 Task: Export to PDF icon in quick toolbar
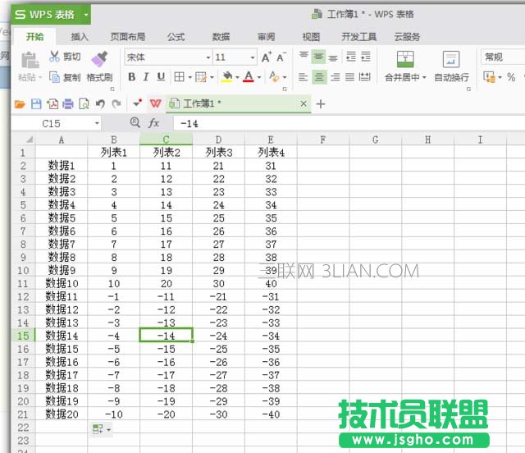pyautogui.click(x=52, y=104)
